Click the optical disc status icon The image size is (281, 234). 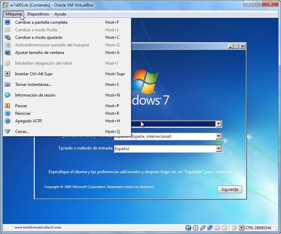pyautogui.click(x=196, y=228)
